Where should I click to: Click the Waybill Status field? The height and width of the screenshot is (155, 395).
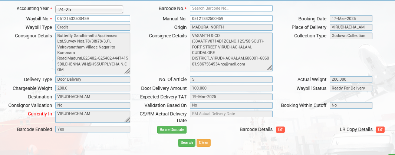(351, 88)
